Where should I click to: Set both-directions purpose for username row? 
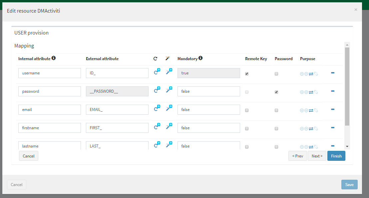coord(311,74)
